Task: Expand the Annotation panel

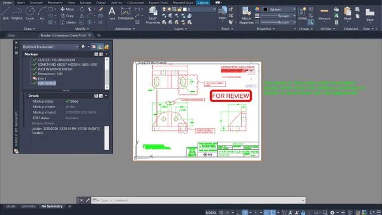Action: (125, 29)
